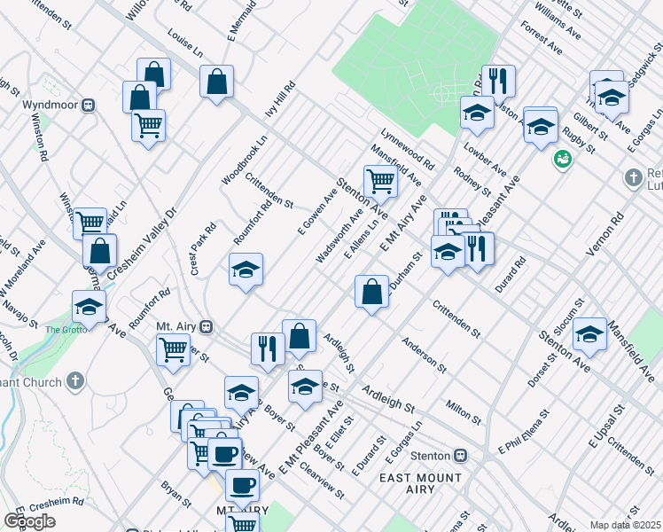Screen dimensions: 663x532
Task: Click the Cresheim Valley Dr street label
Action: pos(141,244)
